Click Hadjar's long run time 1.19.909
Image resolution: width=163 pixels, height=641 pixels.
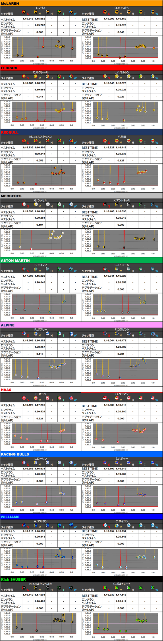click(121, 474)
